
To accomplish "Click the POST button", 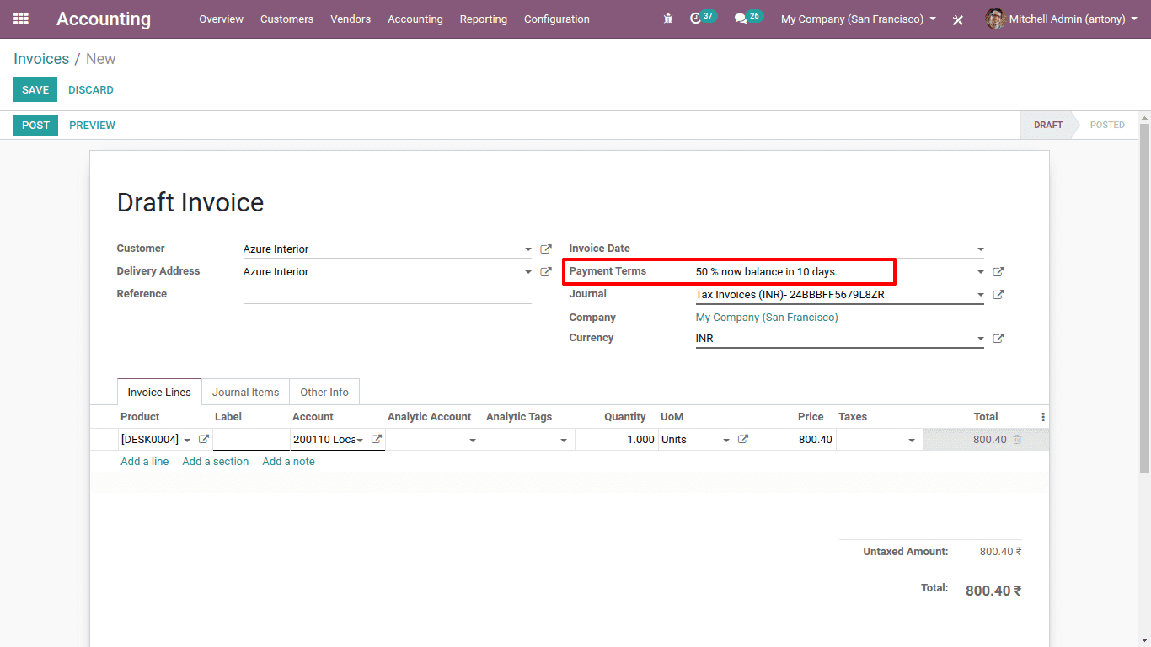I will (x=35, y=125).
